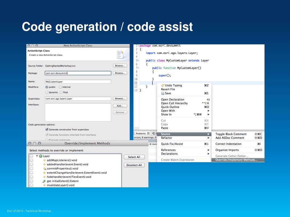
Task: Collapse the Layer tree node triangle
Action: pyautogui.click(x=37, y=156)
